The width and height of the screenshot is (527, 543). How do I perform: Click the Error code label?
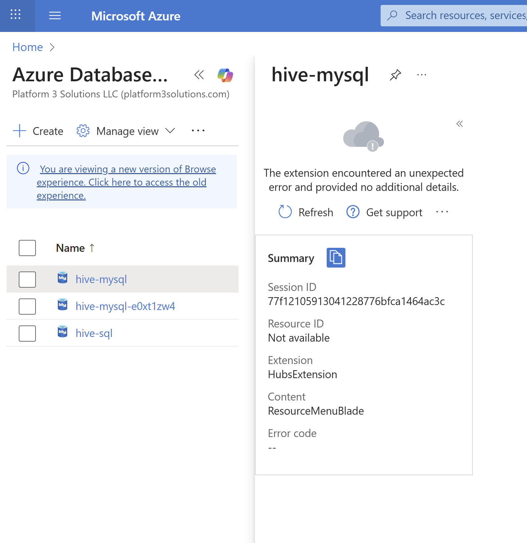(x=292, y=433)
